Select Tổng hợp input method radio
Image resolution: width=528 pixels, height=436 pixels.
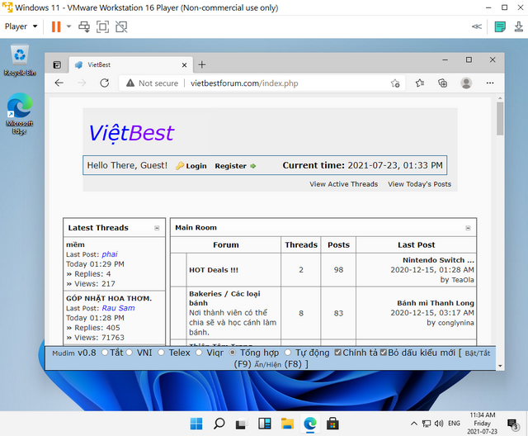(x=233, y=353)
